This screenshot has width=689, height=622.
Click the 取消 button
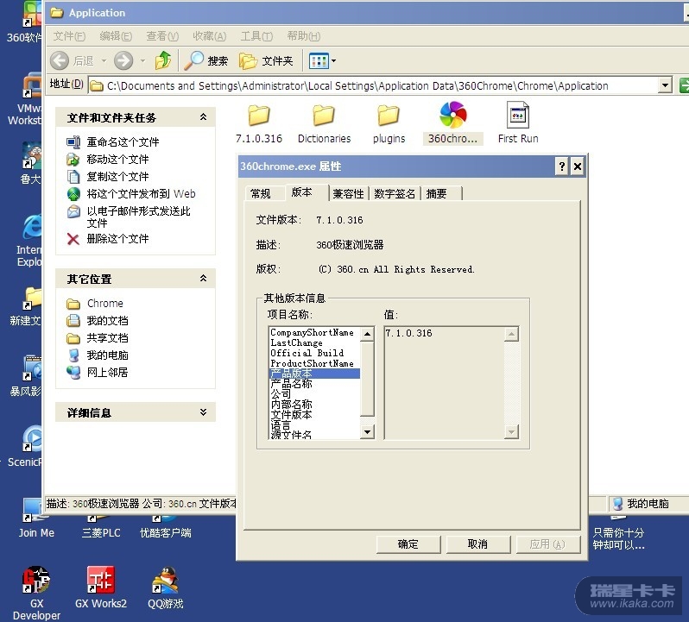pyautogui.click(x=477, y=544)
